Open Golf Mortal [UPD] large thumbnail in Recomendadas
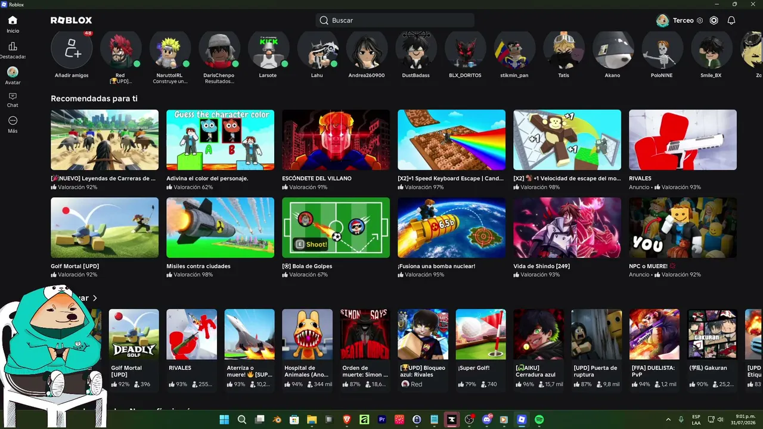Image resolution: width=763 pixels, height=429 pixels. [104, 228]
